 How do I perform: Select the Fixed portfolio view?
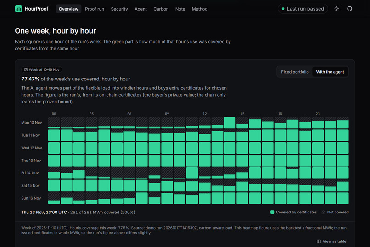click(x=295, y=72)
